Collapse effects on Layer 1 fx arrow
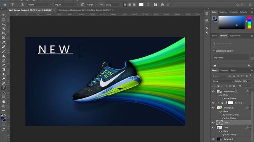This screenshot has width=254, height=142. pos(250,127)
